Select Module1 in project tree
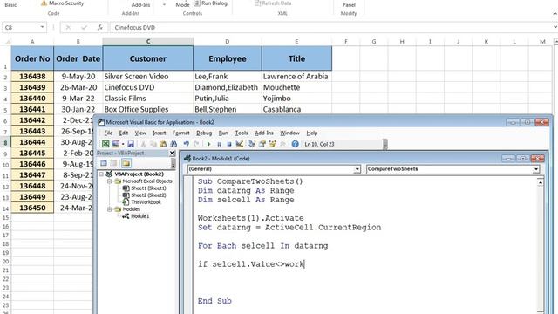This screenshot has height=314, width=558. (139, 216)
